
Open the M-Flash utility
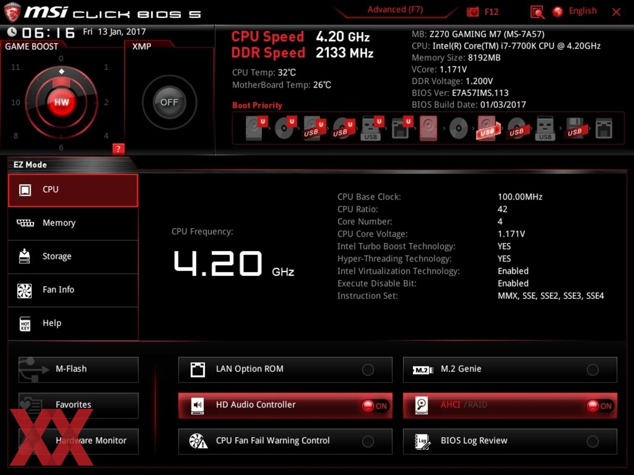coord(78,370)
